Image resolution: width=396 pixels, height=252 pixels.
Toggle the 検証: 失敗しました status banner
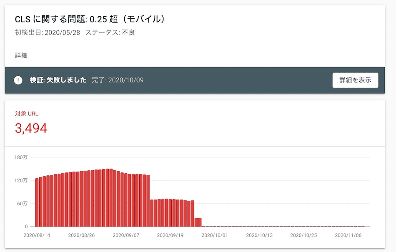[56, 80]
